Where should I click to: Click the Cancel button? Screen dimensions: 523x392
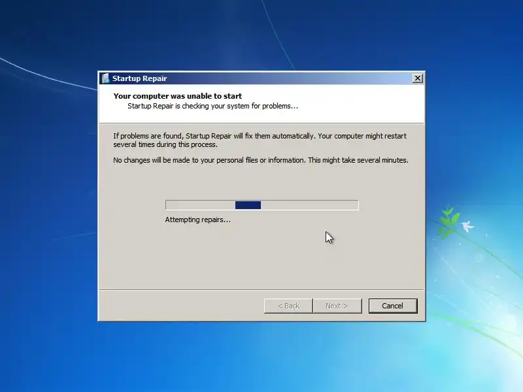click(393, 306)
